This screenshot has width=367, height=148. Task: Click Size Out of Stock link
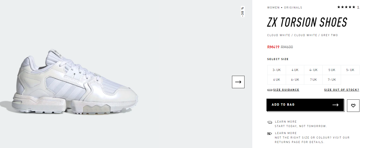(342, 90)
